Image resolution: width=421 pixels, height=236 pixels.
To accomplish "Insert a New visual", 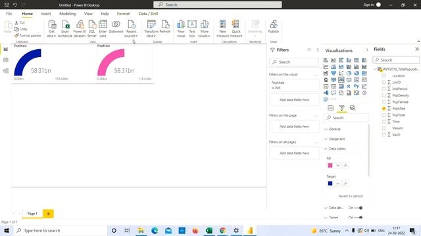I will (181, 29).
